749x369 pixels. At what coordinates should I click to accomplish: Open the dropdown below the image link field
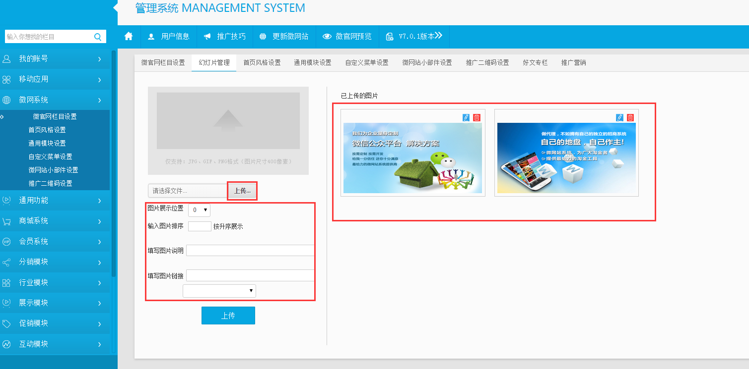pyautogui.click(x=219, y=291)
